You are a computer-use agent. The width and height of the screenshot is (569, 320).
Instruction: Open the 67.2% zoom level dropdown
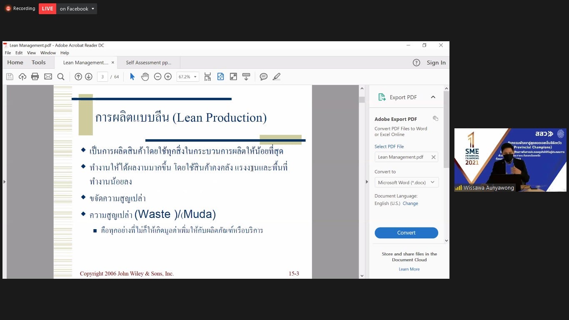click(x=188, y=77)
